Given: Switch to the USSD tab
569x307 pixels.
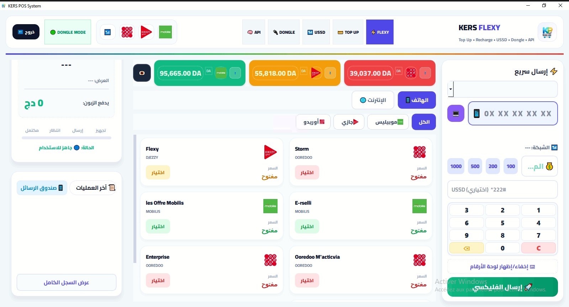Looking at the screenshot, I should [x=316, y=32].
